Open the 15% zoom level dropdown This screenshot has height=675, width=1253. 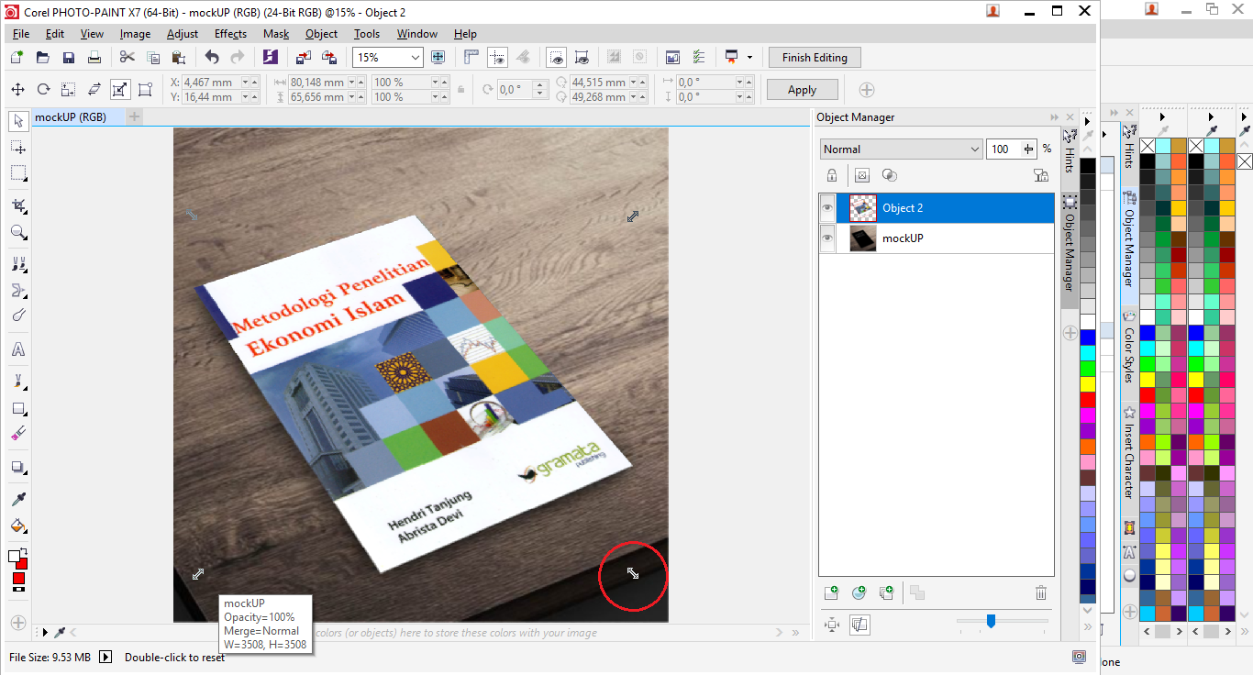coord(416,57)
